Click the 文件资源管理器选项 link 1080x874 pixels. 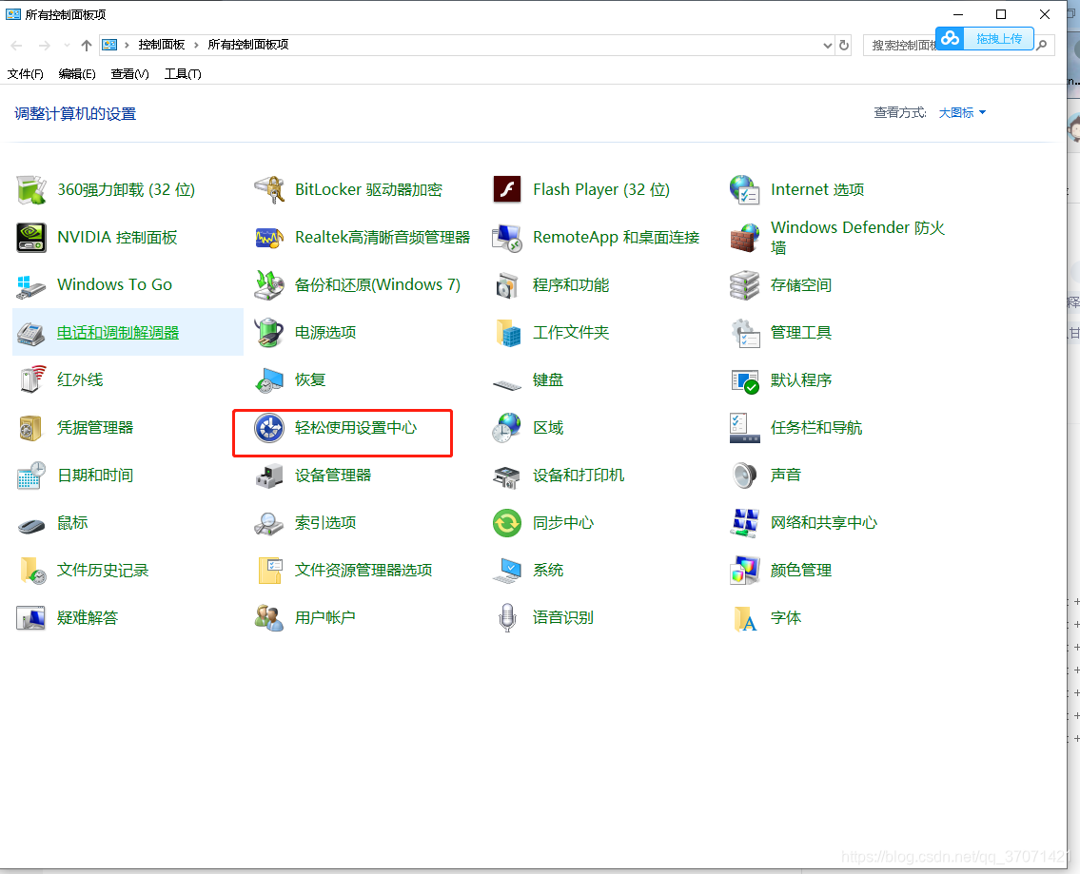click(x=363, y=571)
